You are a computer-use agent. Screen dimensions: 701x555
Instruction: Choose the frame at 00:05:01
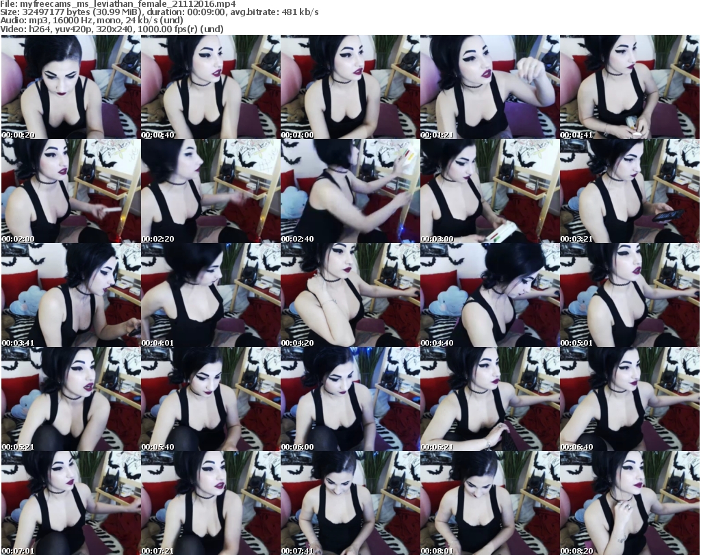630,295
